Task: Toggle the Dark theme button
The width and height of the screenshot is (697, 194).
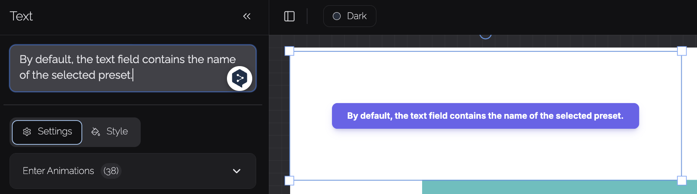Action: click(349, 16)
